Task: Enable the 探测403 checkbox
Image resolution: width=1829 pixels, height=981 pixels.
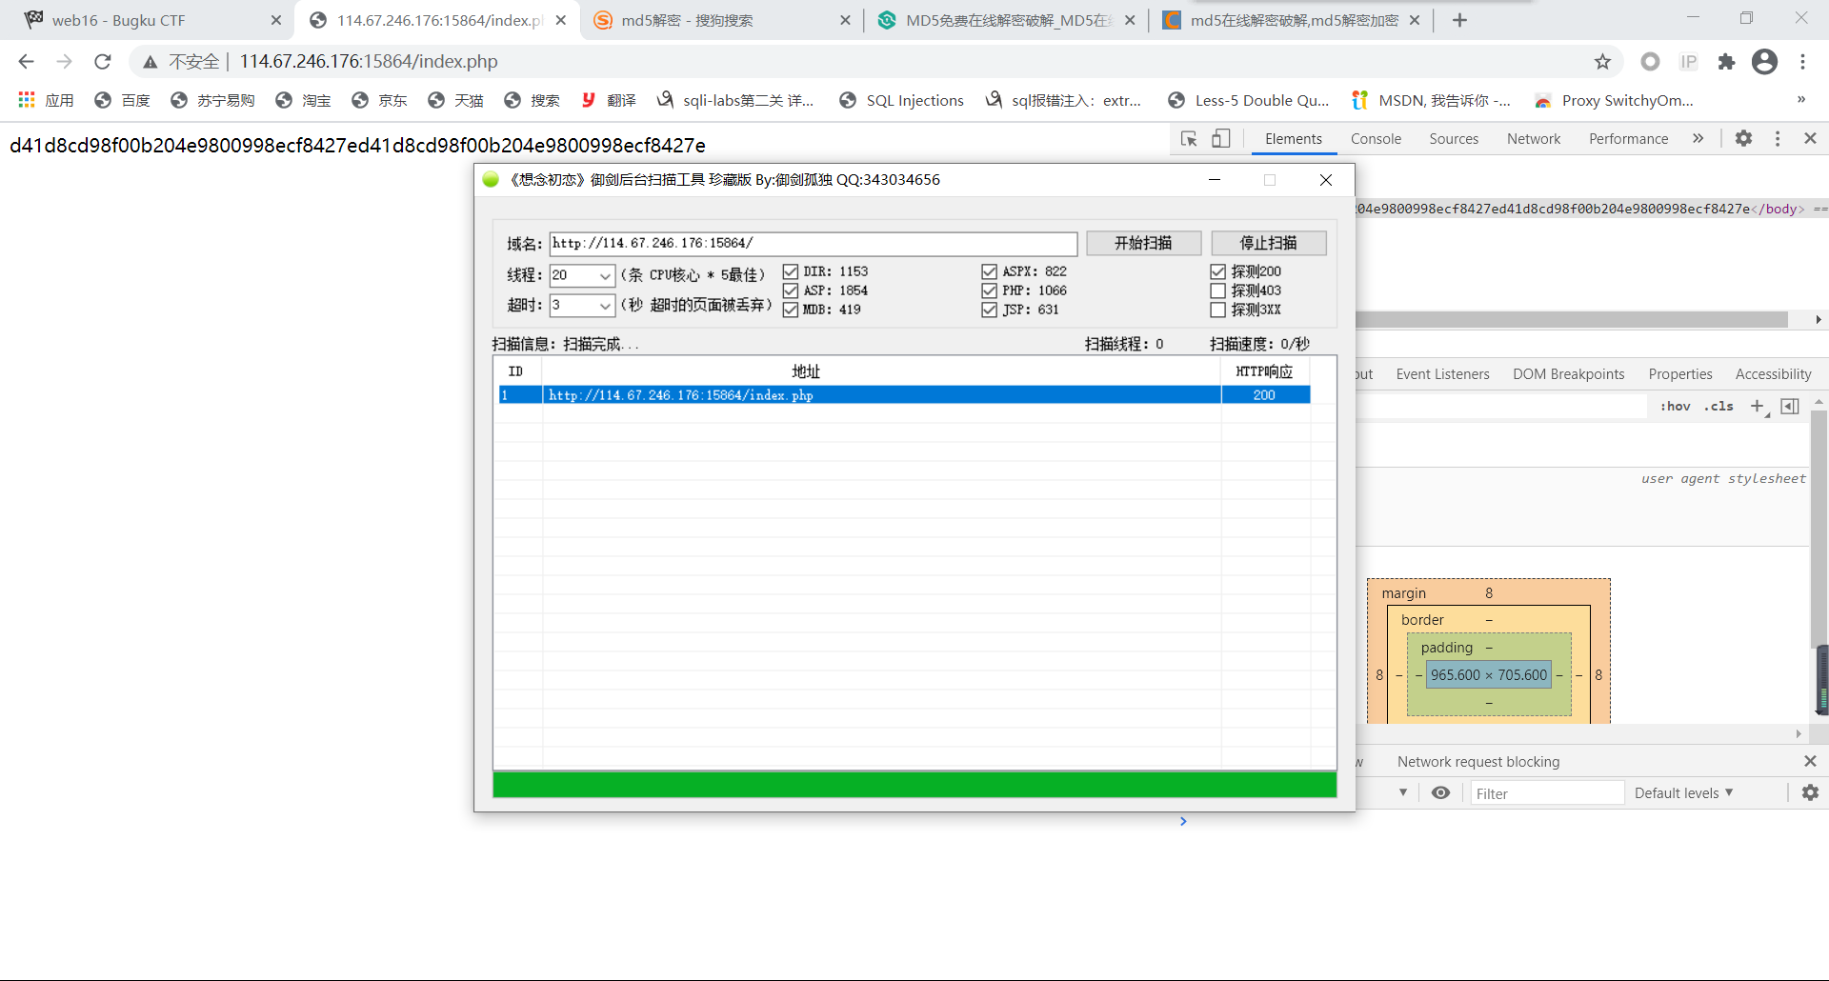Action: click(1217, 290)
